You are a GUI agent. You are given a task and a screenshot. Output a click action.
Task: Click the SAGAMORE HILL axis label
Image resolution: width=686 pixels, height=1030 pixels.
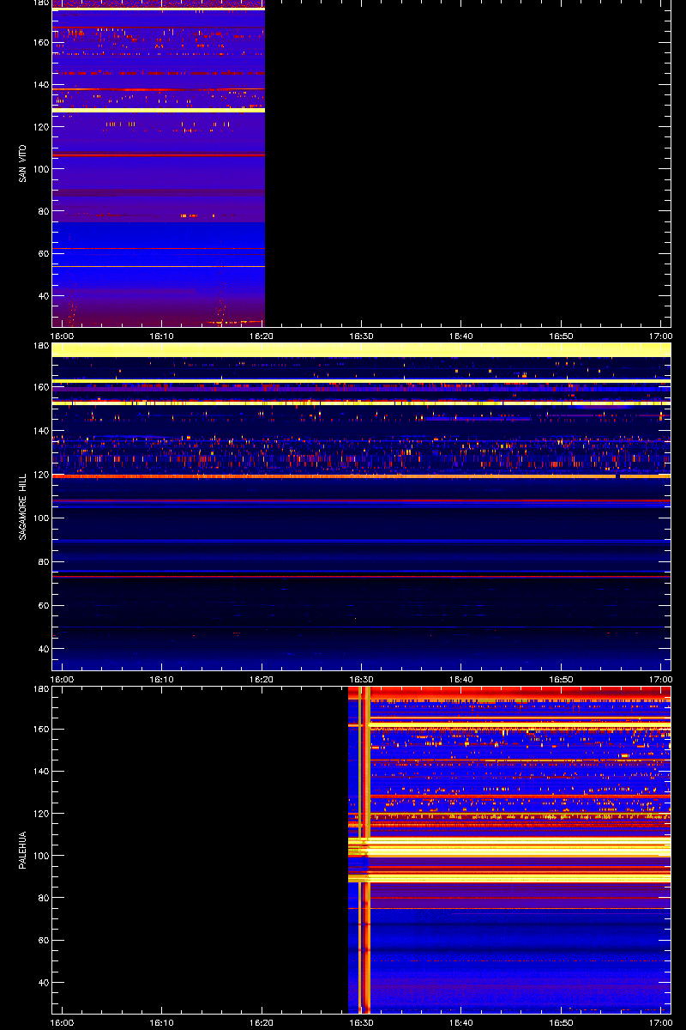22,506
